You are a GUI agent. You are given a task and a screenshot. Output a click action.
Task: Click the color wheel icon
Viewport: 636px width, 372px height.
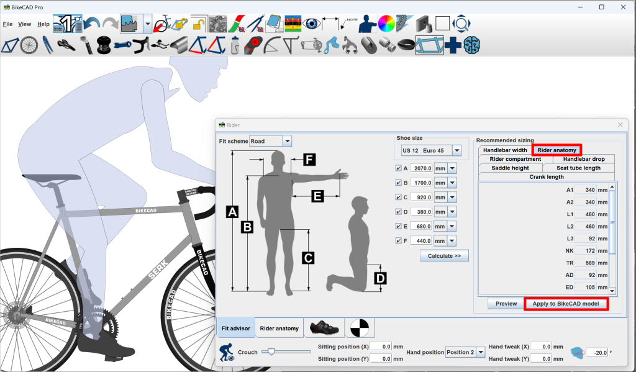[x=386, y=24]
